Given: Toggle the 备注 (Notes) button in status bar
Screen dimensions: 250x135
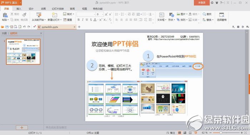Looking at the screenshot, I should point(171,133).
